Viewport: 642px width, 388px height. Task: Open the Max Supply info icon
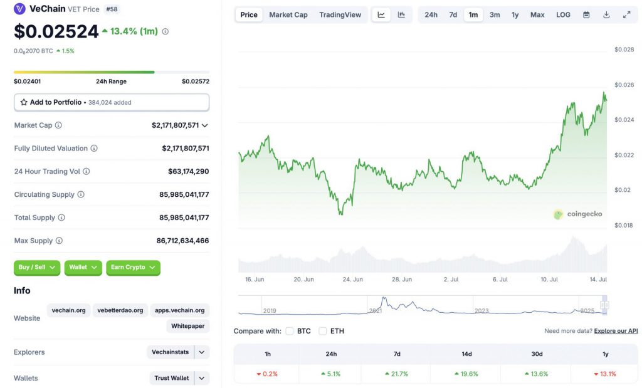[x=59, y=241]
